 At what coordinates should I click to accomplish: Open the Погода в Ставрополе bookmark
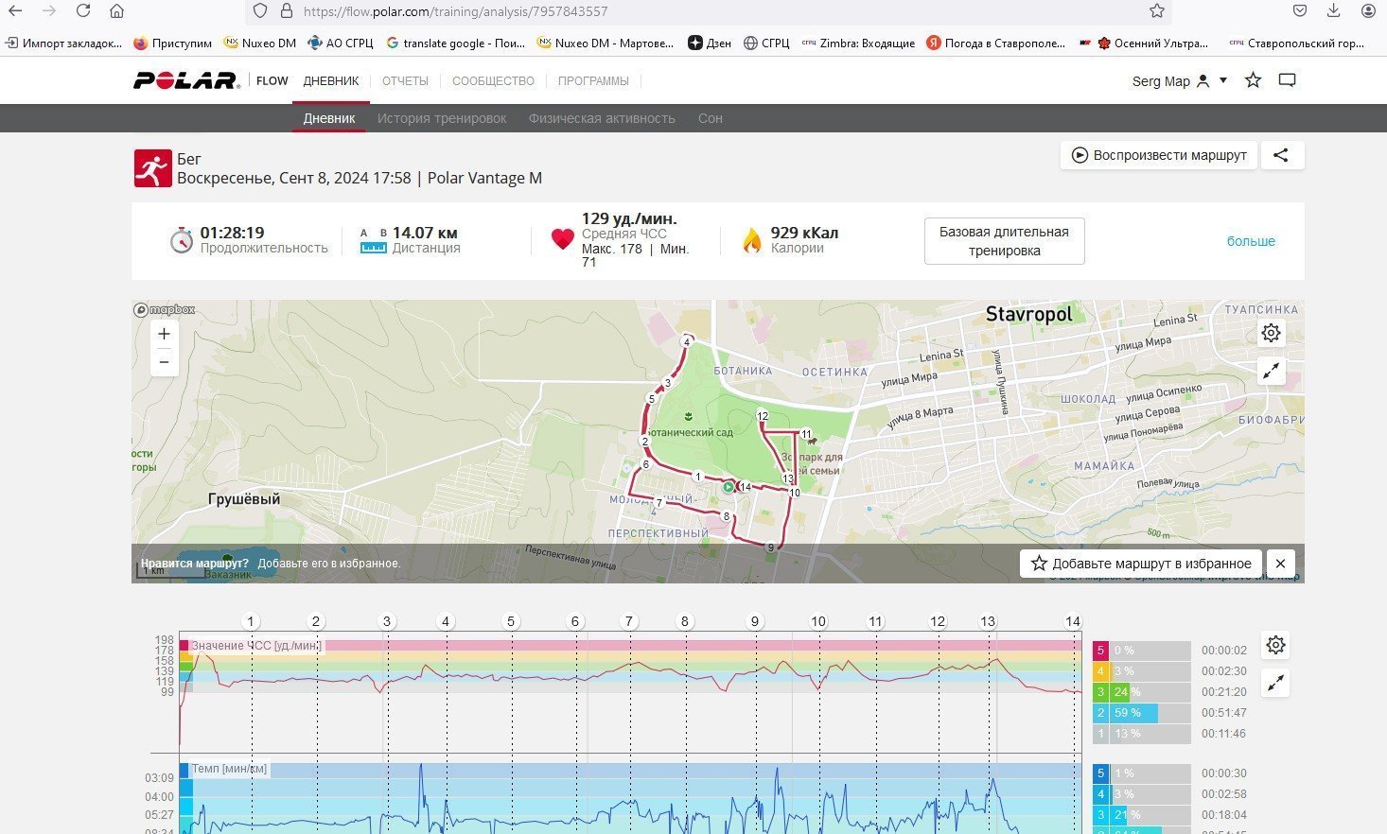pyautogui.click(x=995, y=43)
